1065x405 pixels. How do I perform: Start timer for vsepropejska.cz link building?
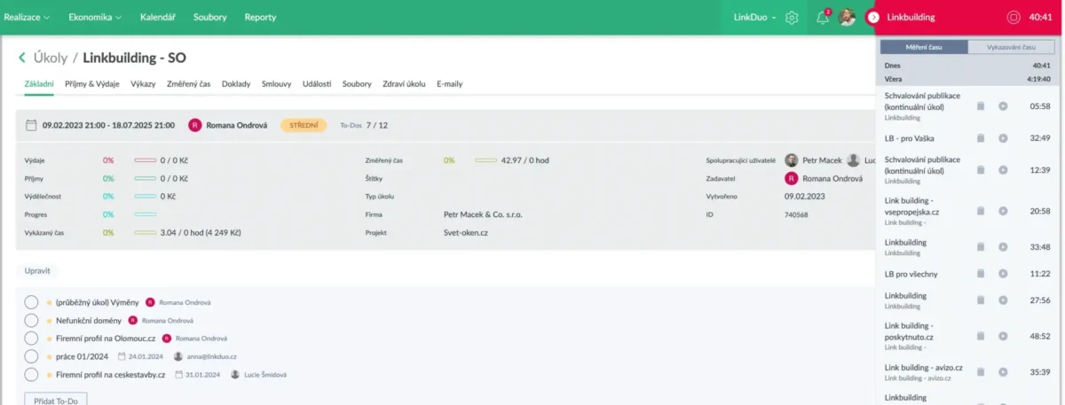[1003, 211]
